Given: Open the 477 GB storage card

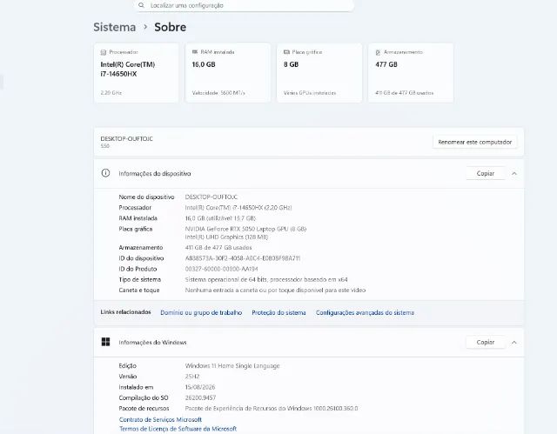Looking at the screenshot, I should coord(411,73).
